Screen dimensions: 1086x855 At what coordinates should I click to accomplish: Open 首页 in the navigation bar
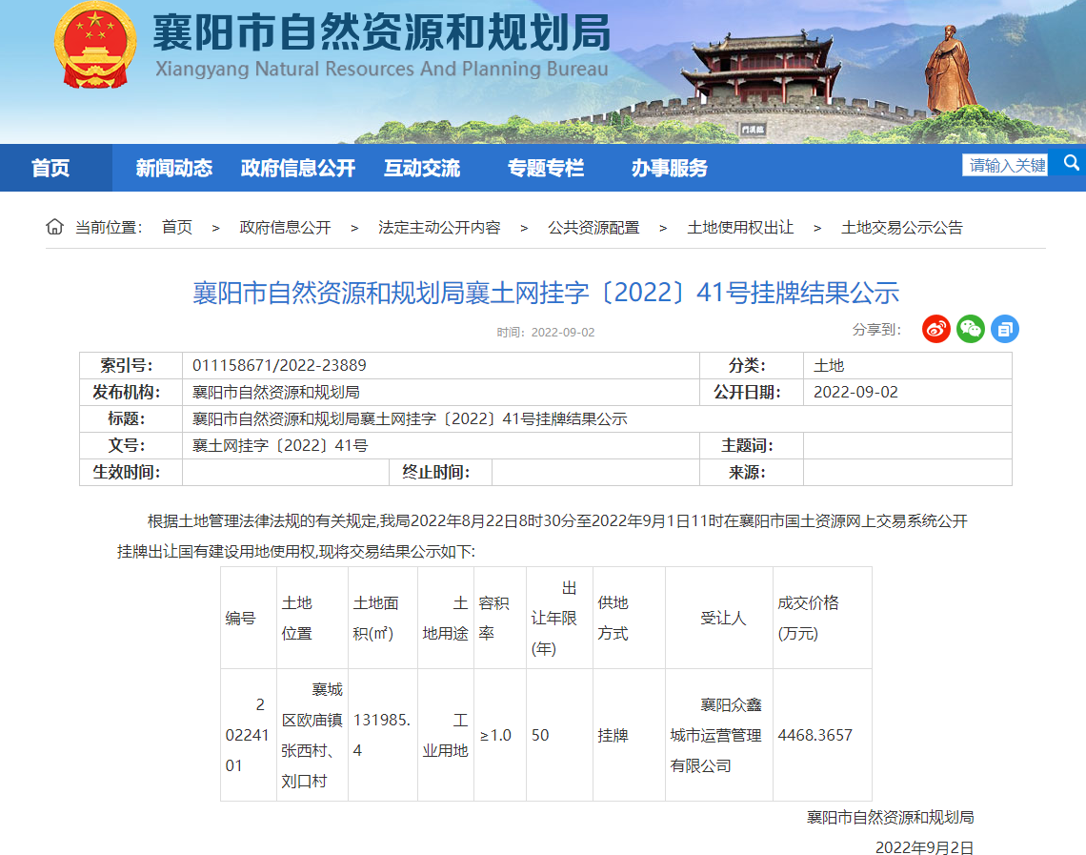[x=50, y=168]
